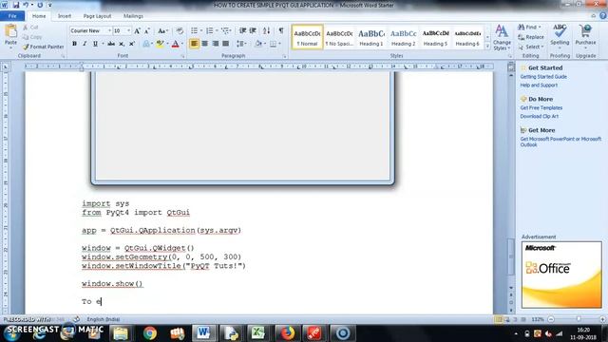Toggle Justify alignment
This screenshot has width=608, height=342.
(x=226, y=44)
